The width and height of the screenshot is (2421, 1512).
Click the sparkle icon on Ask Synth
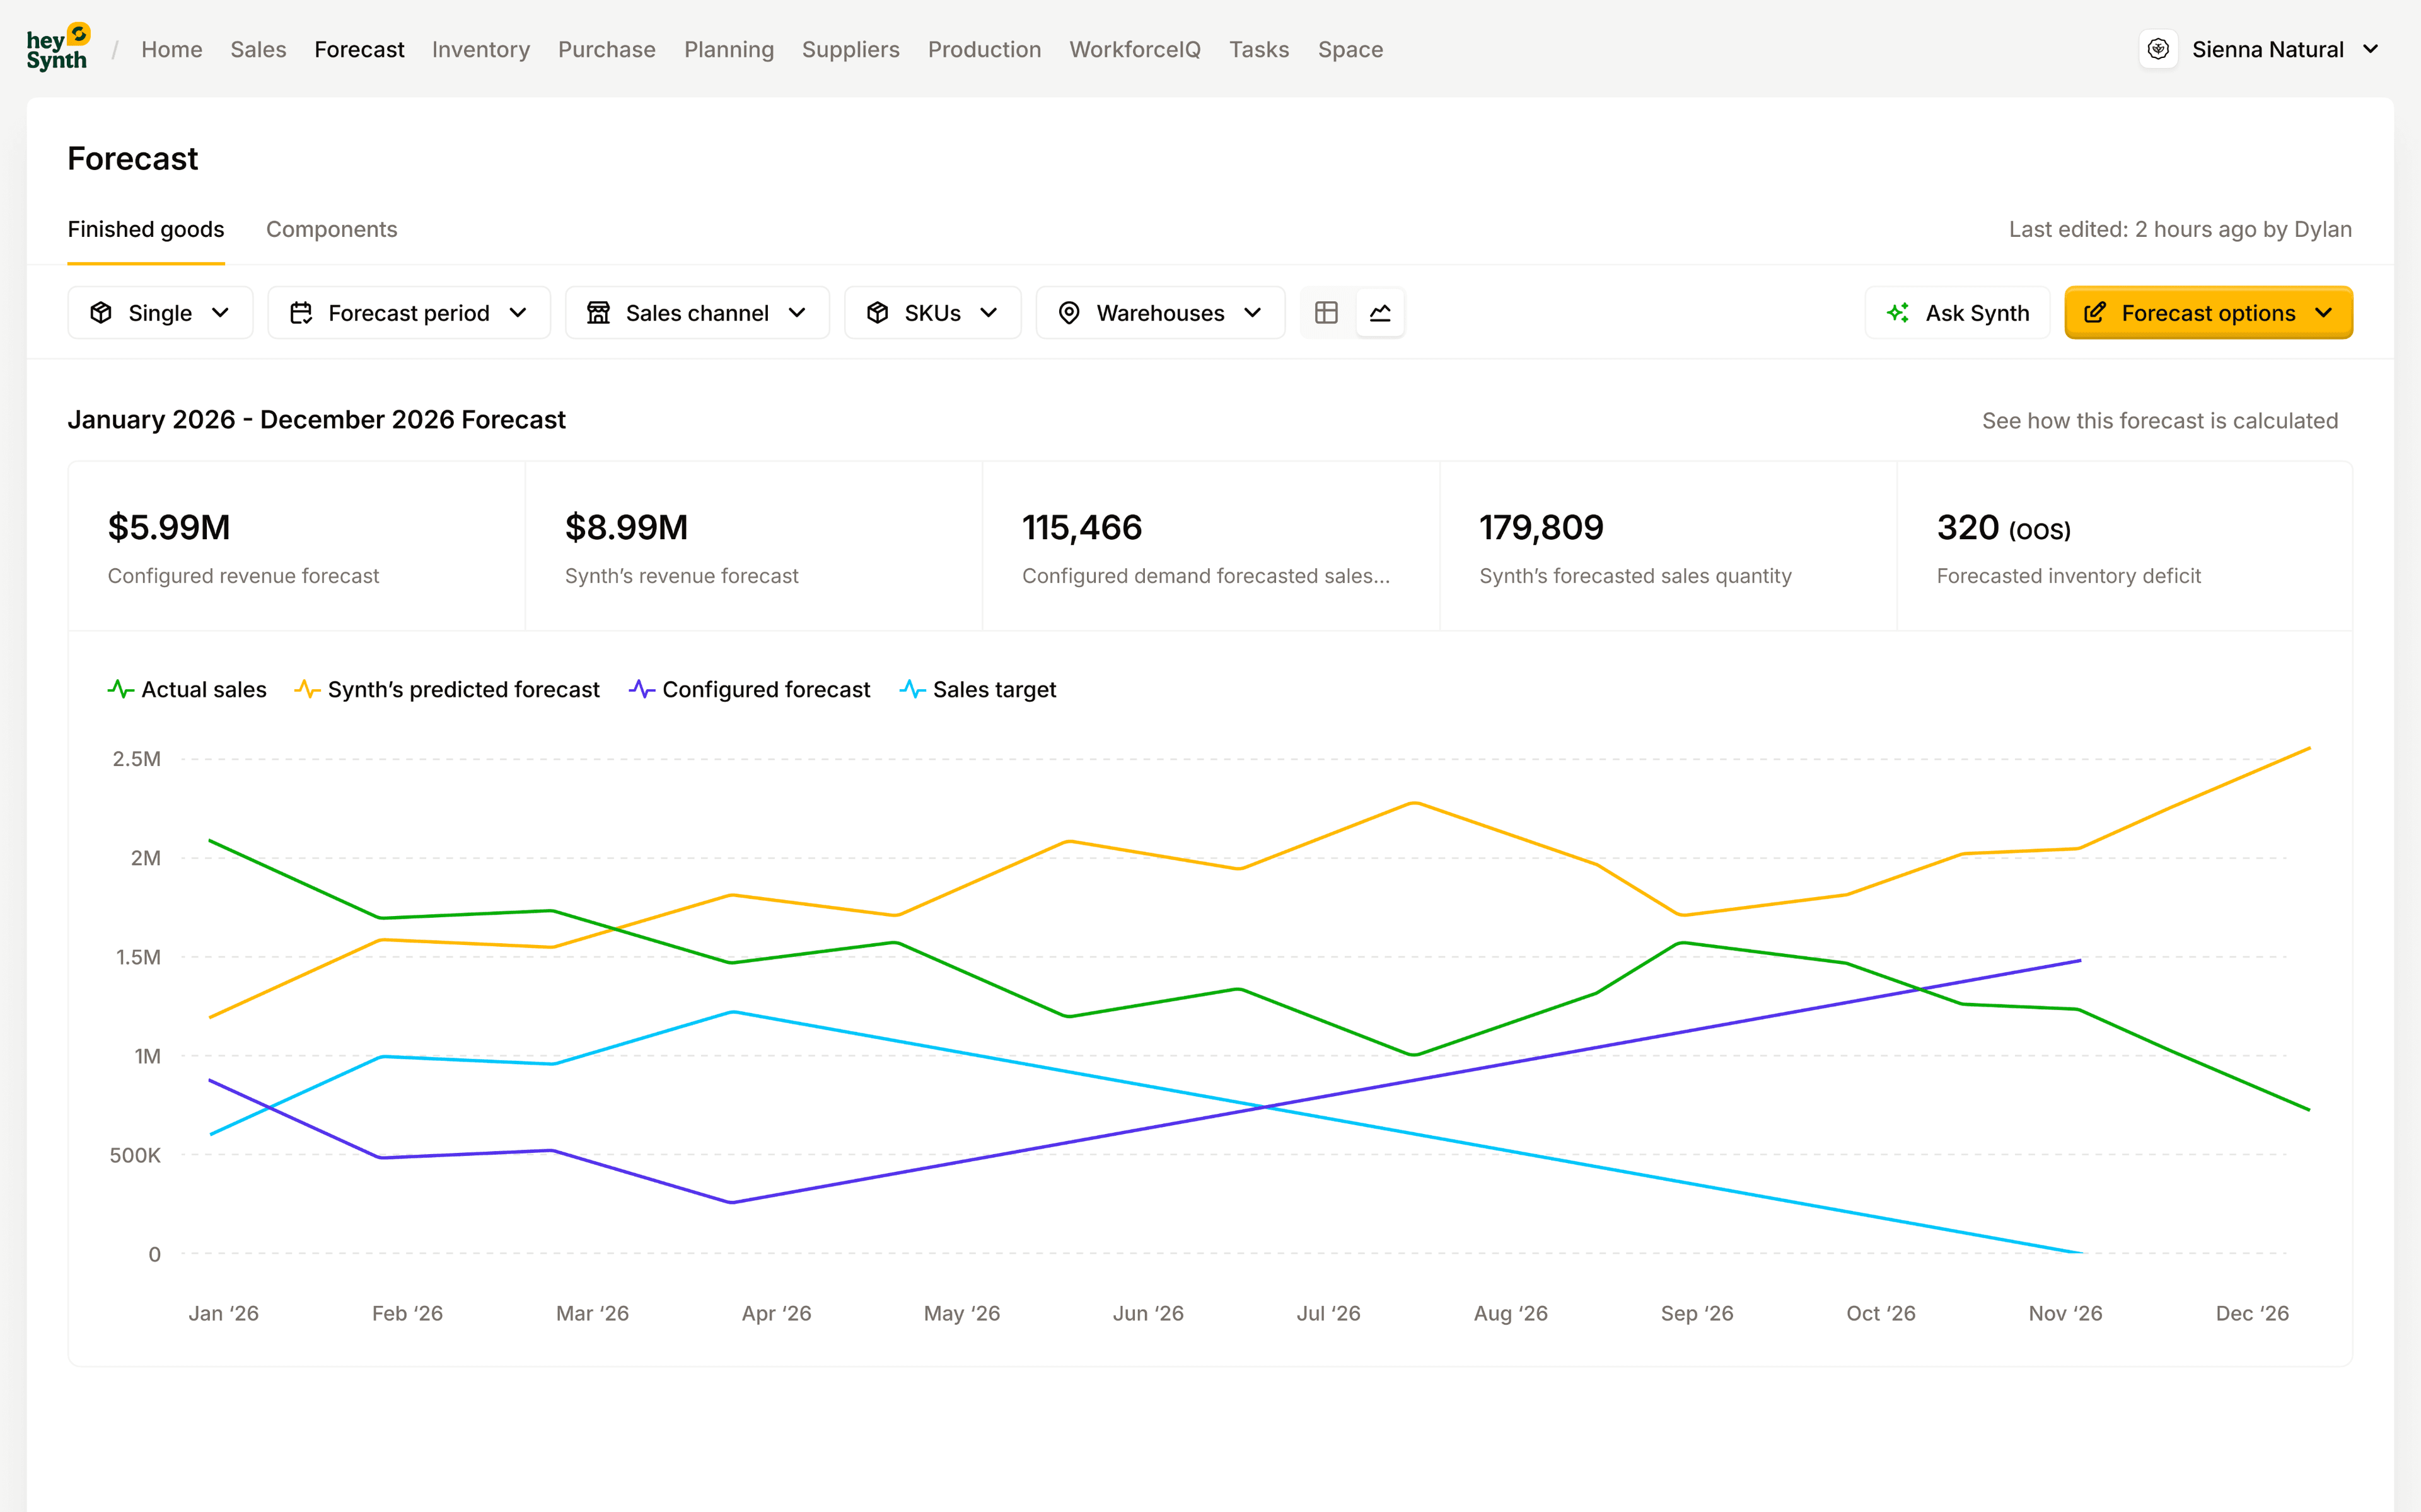coord(1898,313)
